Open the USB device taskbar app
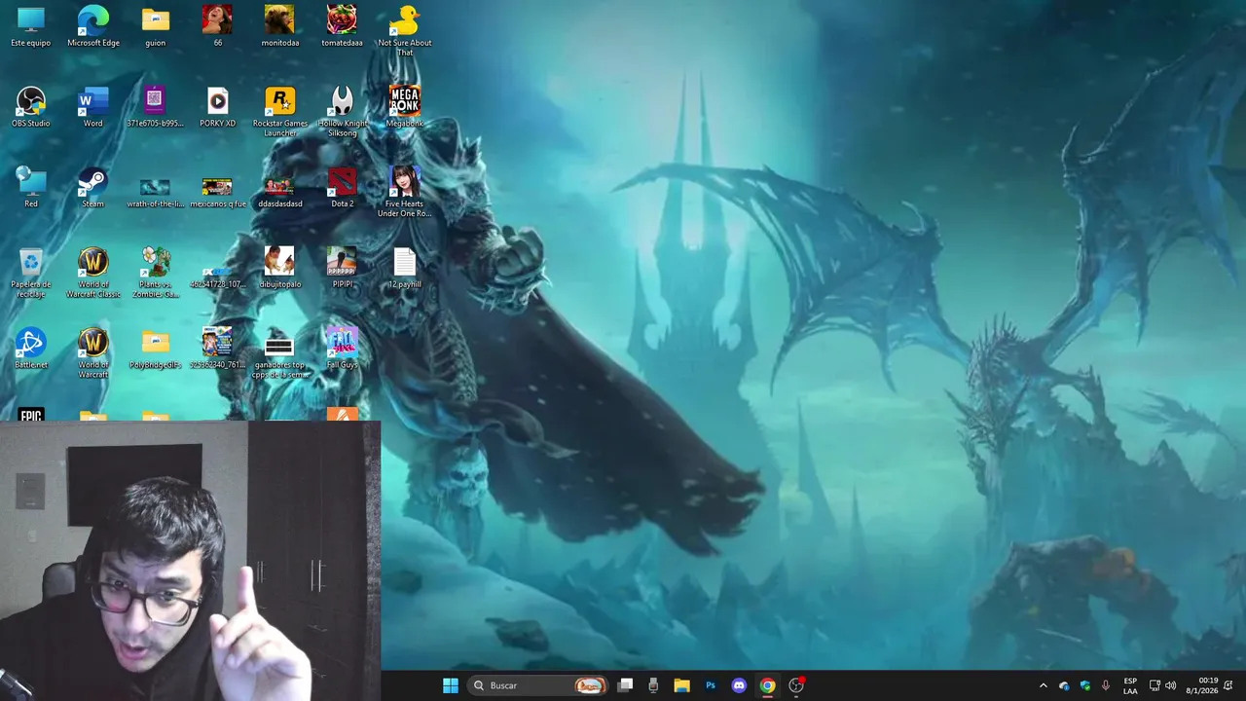Screen dimensions: 1246x701 pos(653,685)
